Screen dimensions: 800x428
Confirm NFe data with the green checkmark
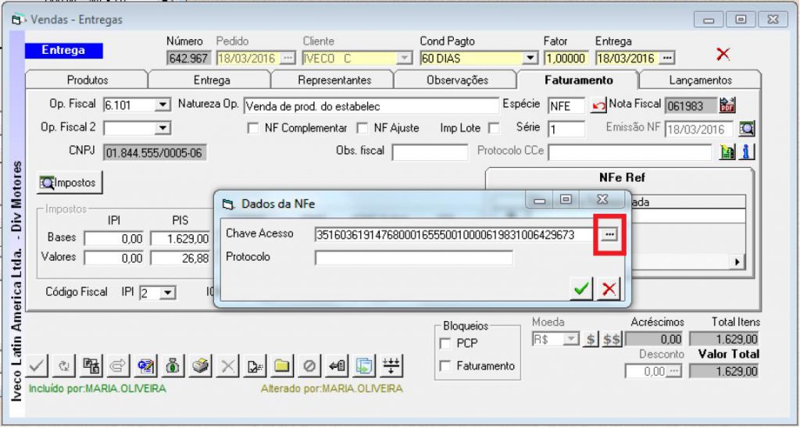click(581, 289)
